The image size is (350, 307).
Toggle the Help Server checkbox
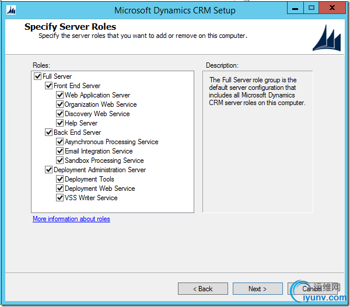60,123
